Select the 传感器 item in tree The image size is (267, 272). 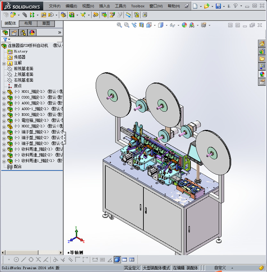[20, 57]
